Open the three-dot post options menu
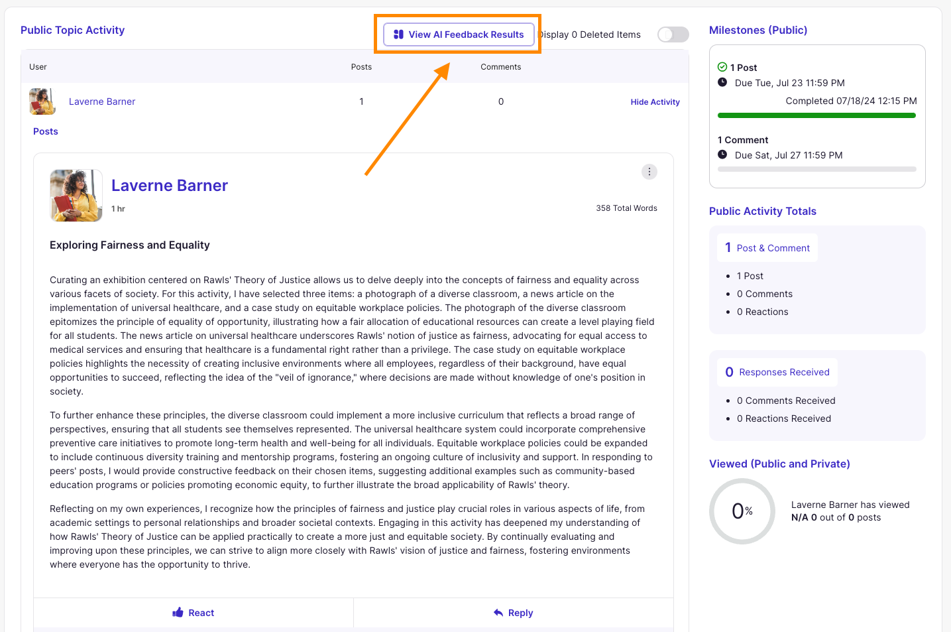This screenshot has height=632, width=951. (x=649, y=172)
